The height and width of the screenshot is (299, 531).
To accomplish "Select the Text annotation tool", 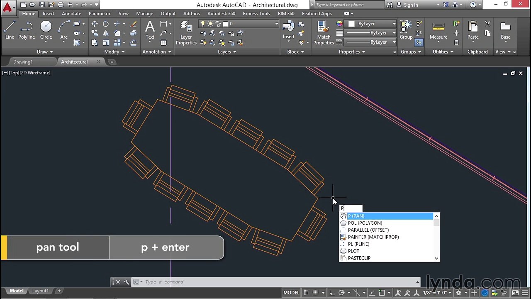I will coord(150,30).
